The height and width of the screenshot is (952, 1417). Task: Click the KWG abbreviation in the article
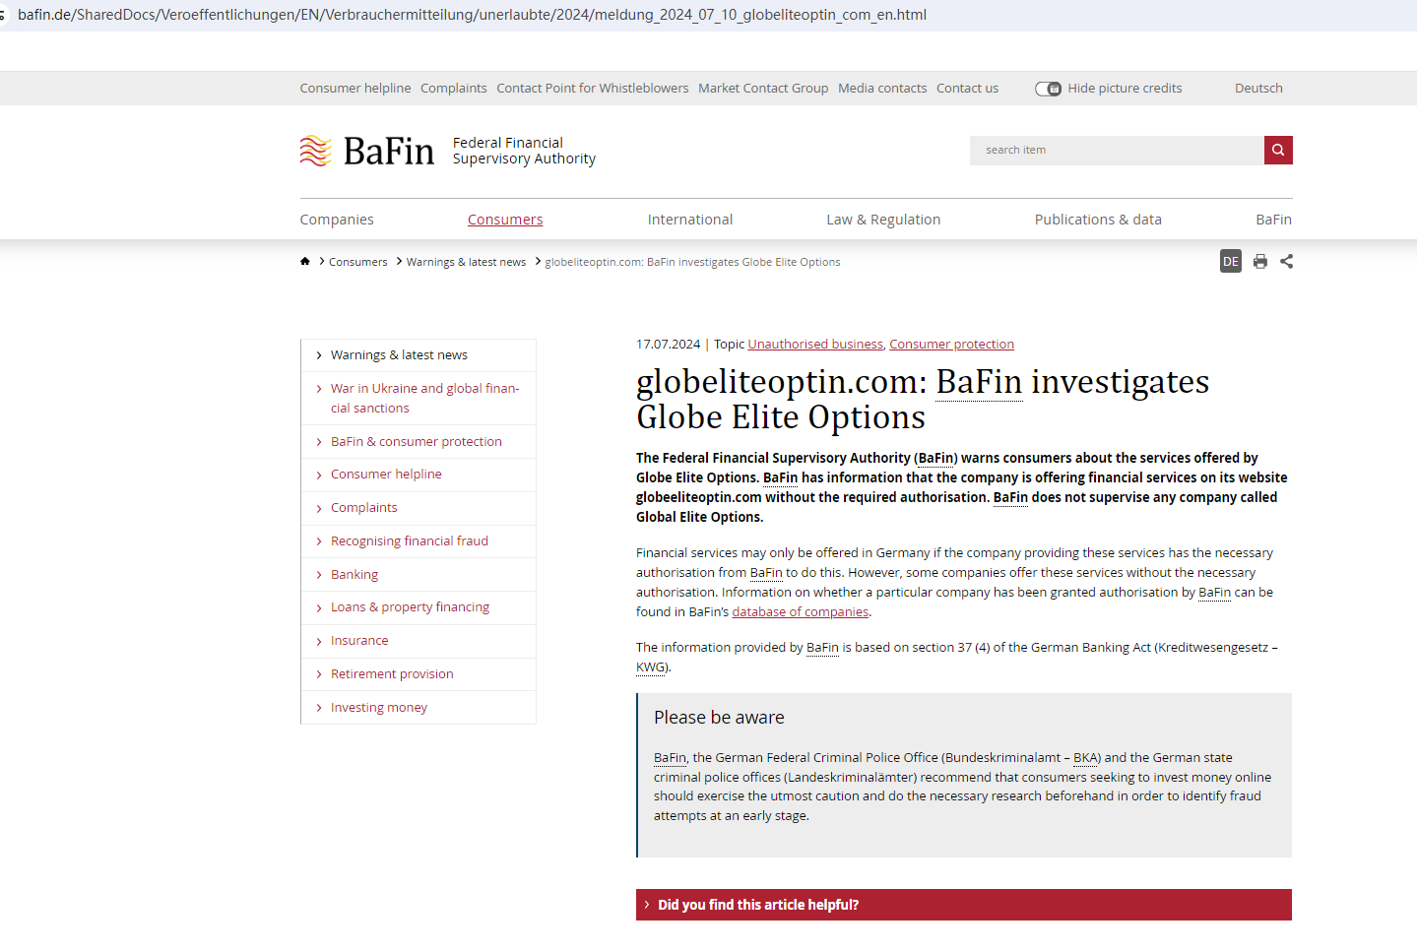(x=651, y=667)
